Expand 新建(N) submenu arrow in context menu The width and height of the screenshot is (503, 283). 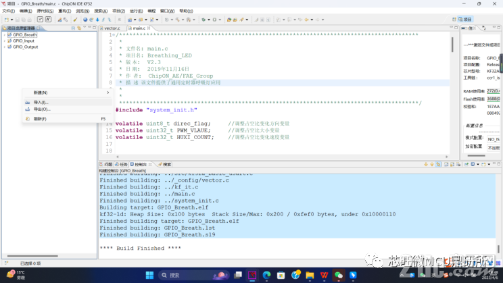click(108, 93)
